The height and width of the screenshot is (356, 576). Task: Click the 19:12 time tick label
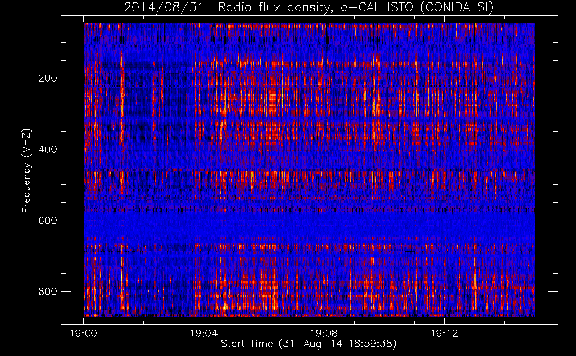(444, 334)
